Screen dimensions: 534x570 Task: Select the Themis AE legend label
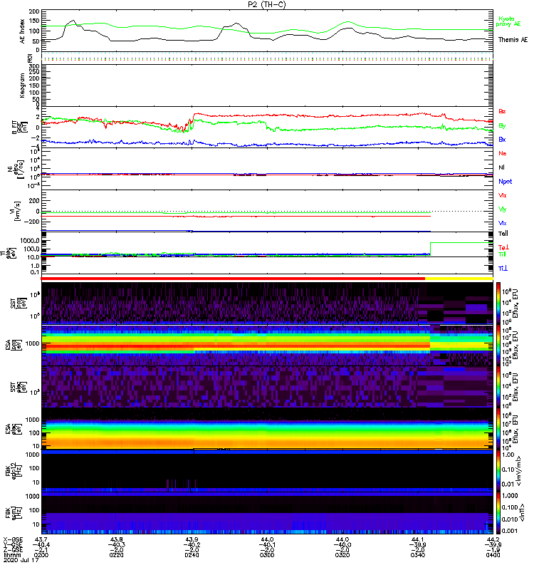point(513,40)
